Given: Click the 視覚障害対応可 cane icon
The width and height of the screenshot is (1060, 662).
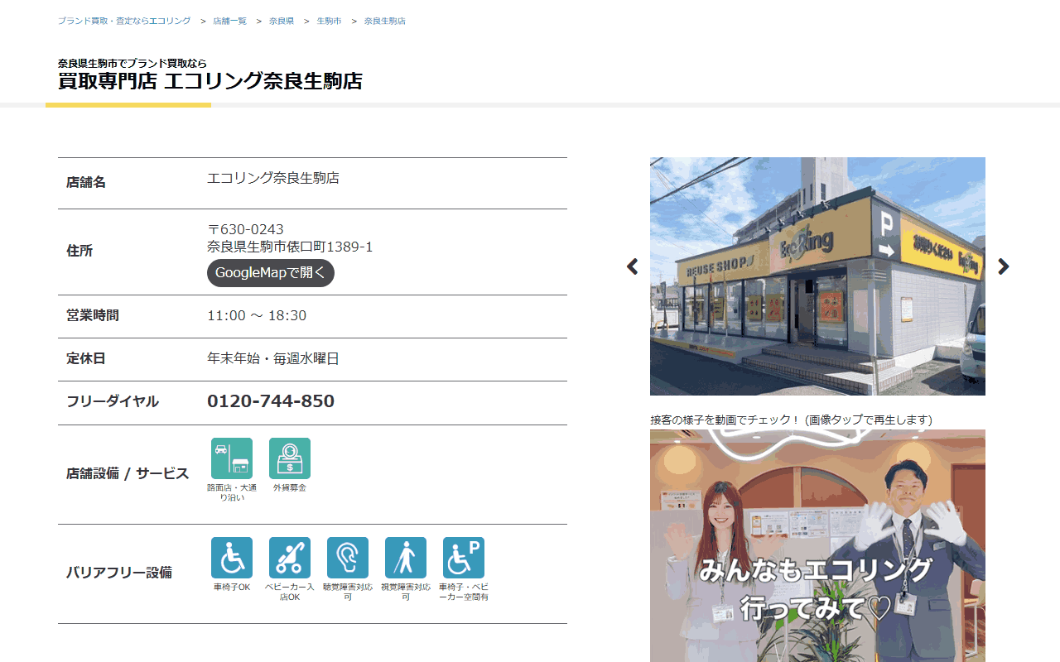Looking at the screenshot, I should coord(406,558).
